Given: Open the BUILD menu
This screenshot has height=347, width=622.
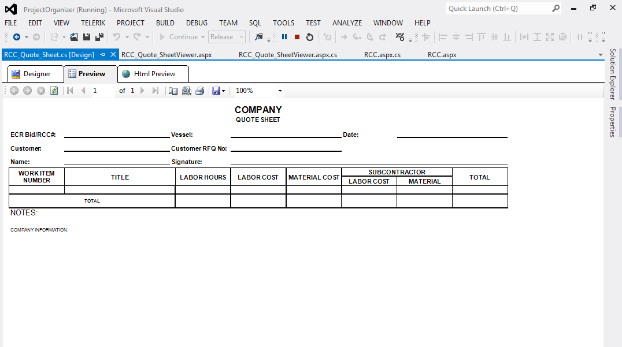Looking at the screenshot, I should point(165,23).
